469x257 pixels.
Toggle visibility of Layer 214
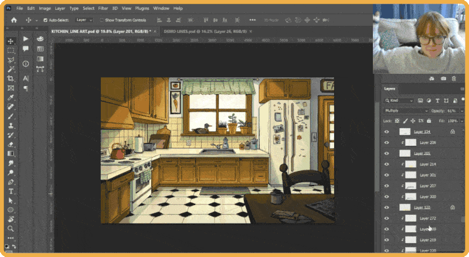point(386,164)
